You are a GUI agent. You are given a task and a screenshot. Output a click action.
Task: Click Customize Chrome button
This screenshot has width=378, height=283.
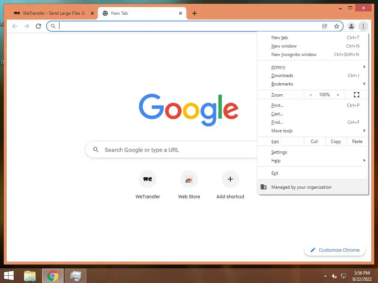(x=335, y=250)
